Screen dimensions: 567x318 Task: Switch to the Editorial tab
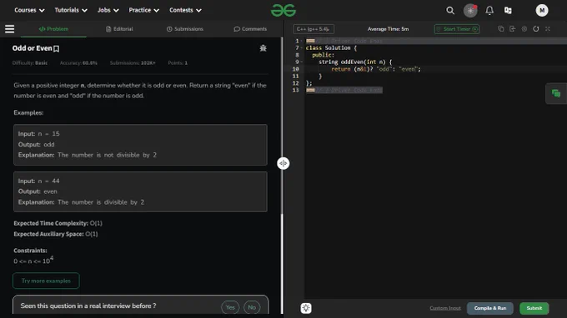point(119,29)
